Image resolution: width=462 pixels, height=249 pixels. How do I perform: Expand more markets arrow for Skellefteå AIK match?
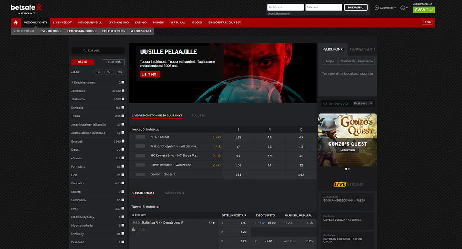tap(214, 223)
